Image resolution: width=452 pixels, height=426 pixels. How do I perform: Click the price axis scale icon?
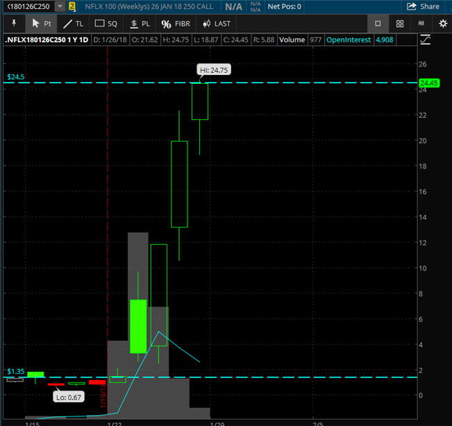[442, 40]
